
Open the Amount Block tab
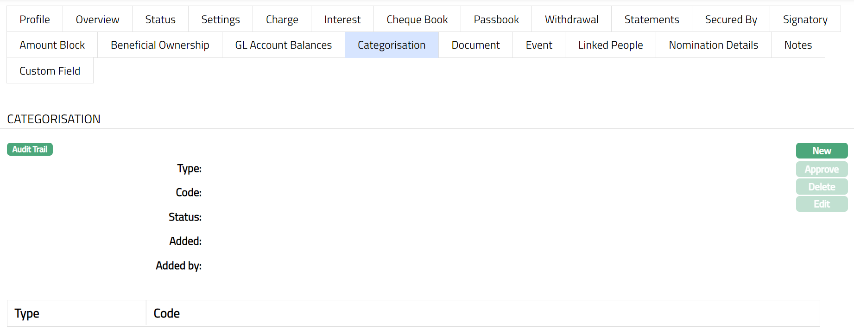coord(52,45)
